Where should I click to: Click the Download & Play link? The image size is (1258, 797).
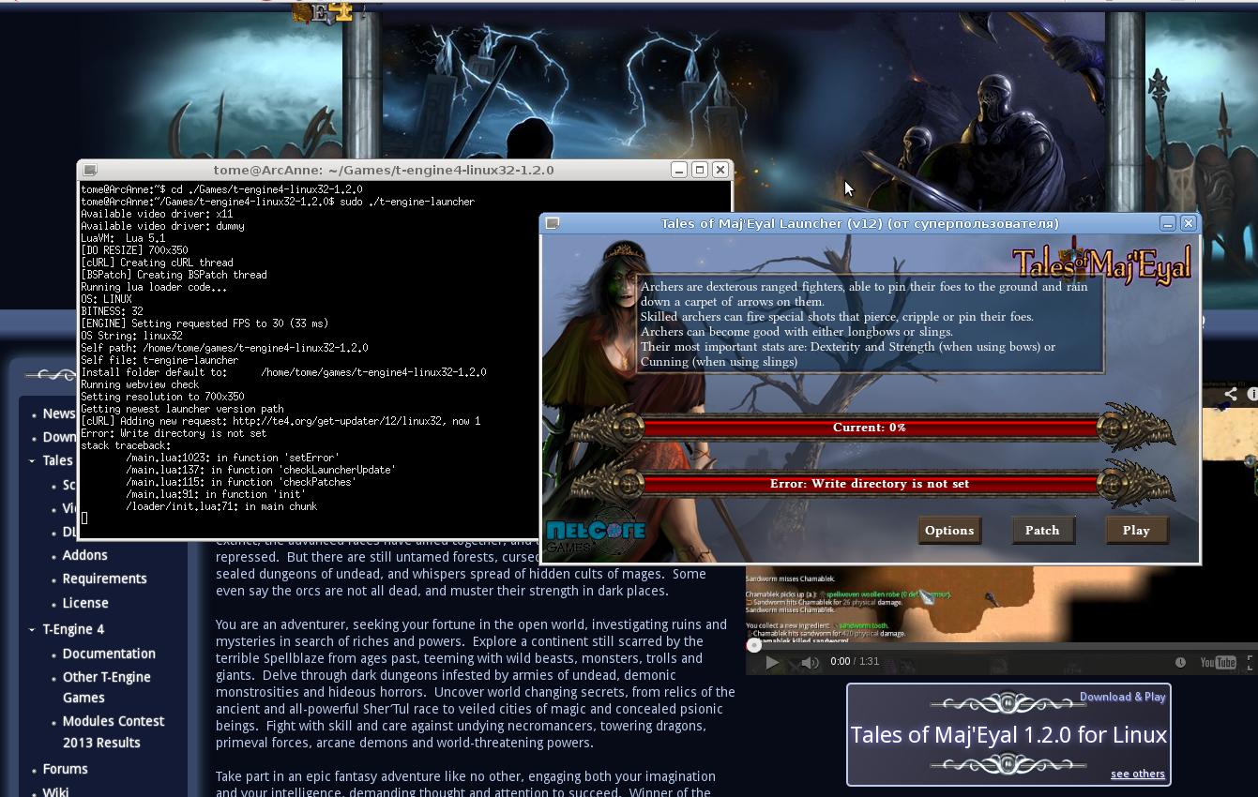click(x=1123, y=697)
